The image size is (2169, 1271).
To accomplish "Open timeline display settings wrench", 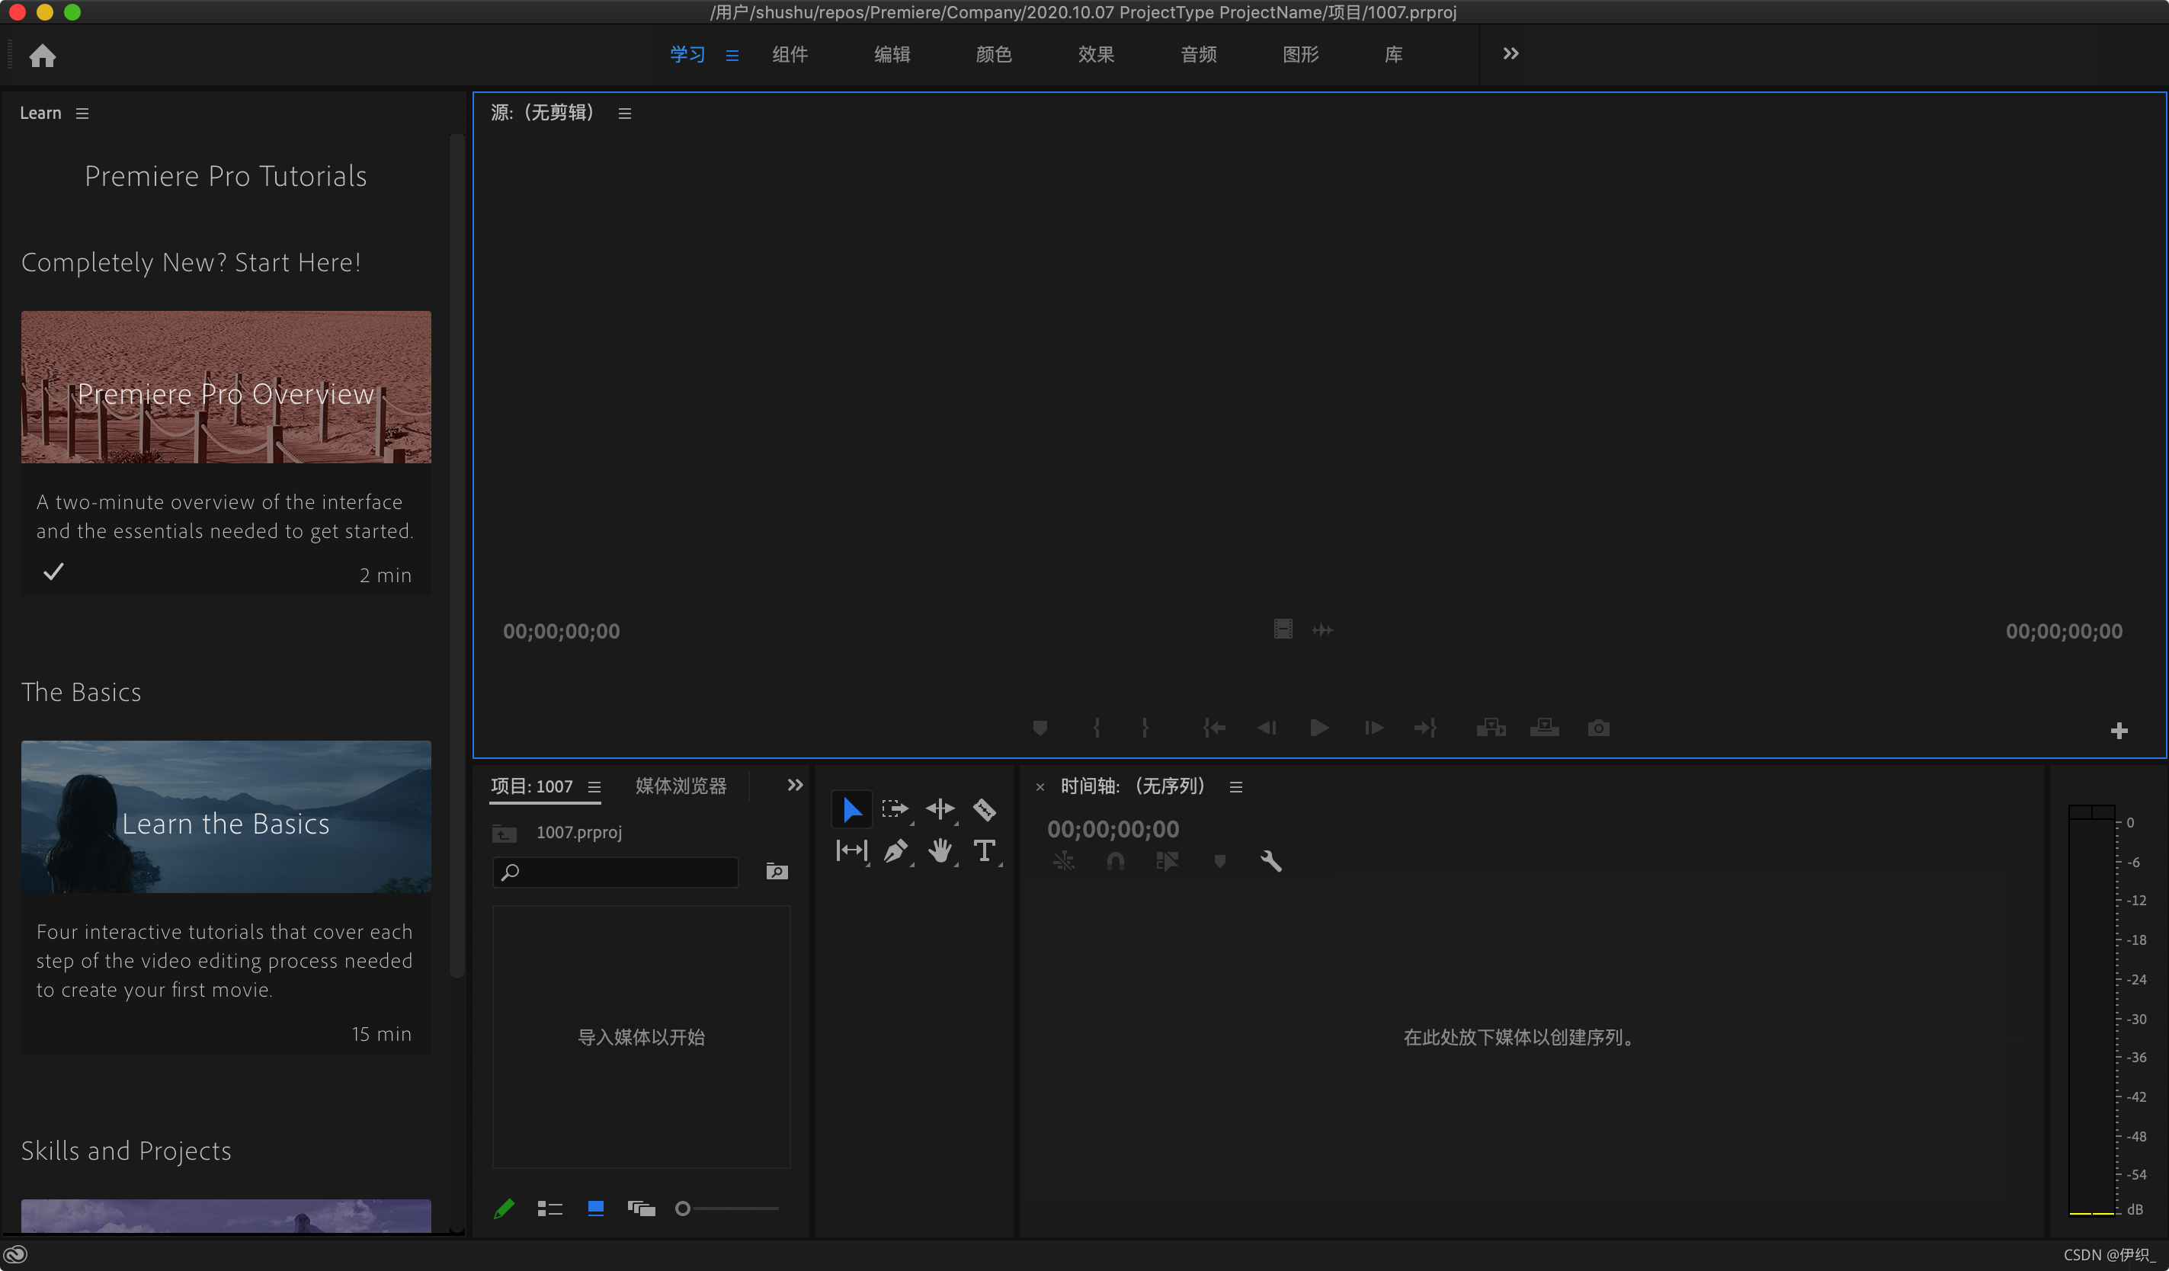I will click(x=1270, y=860).
